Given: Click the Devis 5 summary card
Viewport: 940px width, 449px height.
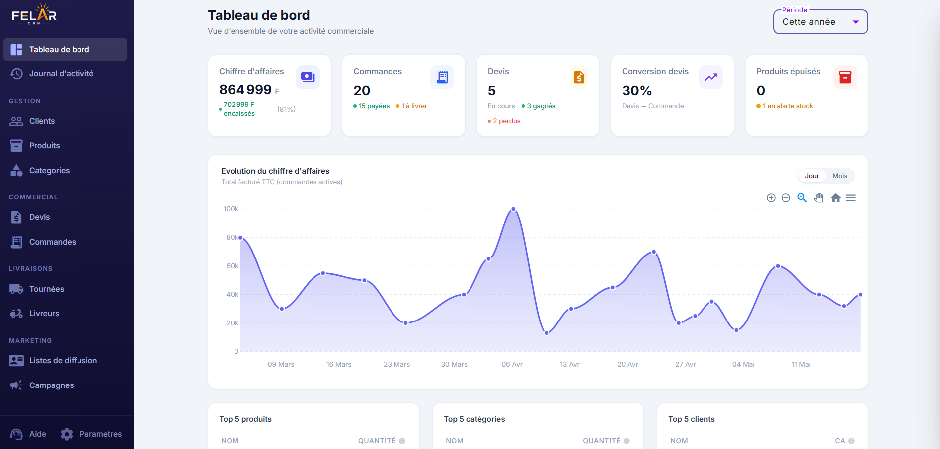Looking at the screenshot, I should (x=538, y=96).
